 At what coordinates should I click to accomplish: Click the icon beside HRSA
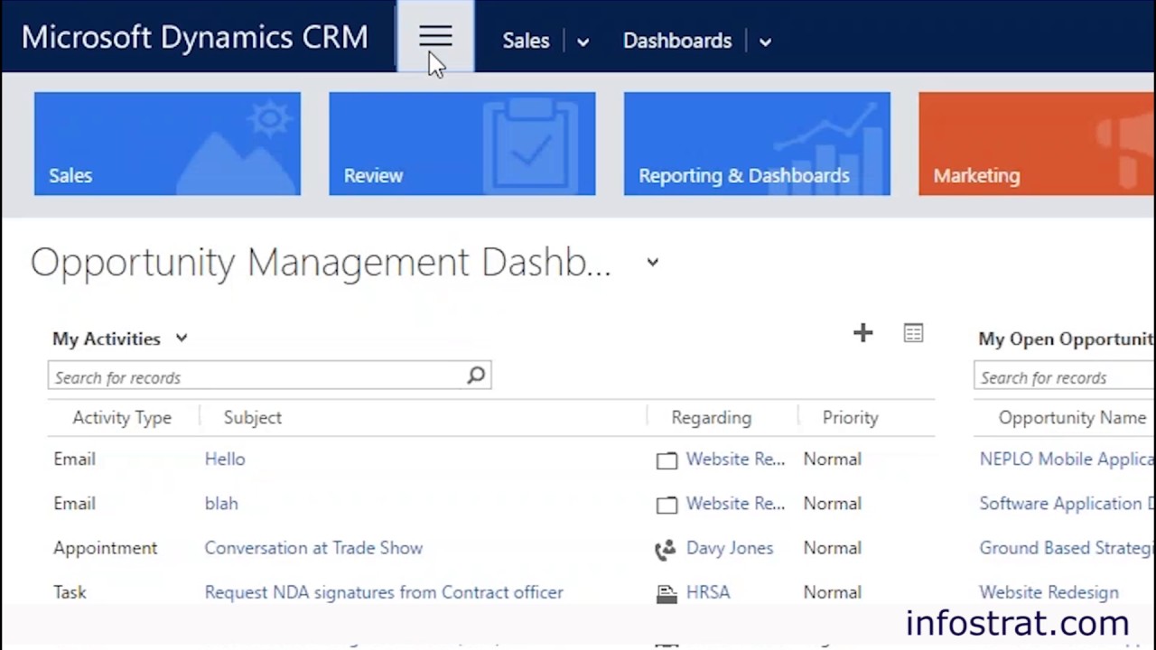[667, 593]
